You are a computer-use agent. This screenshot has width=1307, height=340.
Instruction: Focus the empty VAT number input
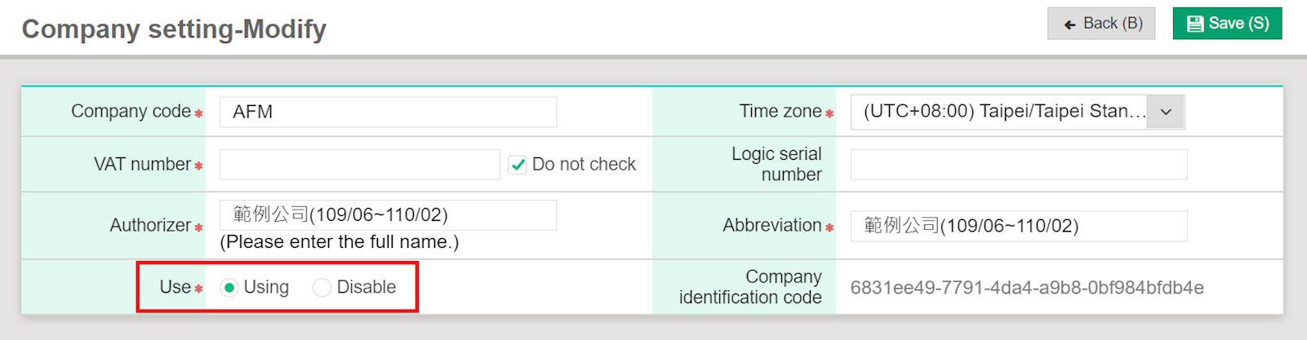click(x=359, y=165)
